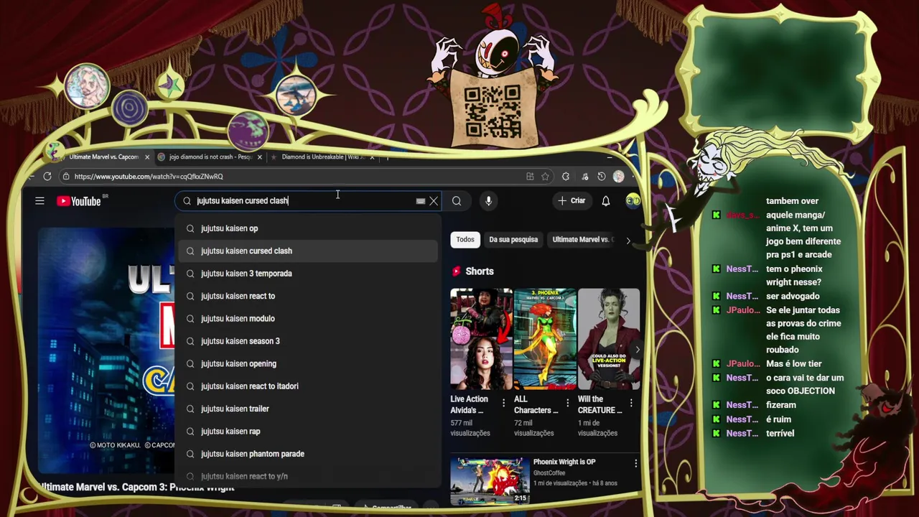919x517 pixels.
Task: Go back in the browser
Action: point(32,176)
